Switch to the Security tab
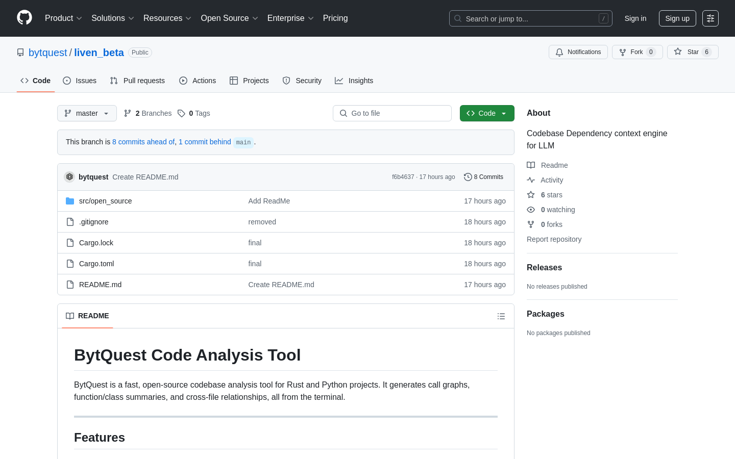Image resolution: width=735 pixels, height=459 pixels. coord(302,81)
